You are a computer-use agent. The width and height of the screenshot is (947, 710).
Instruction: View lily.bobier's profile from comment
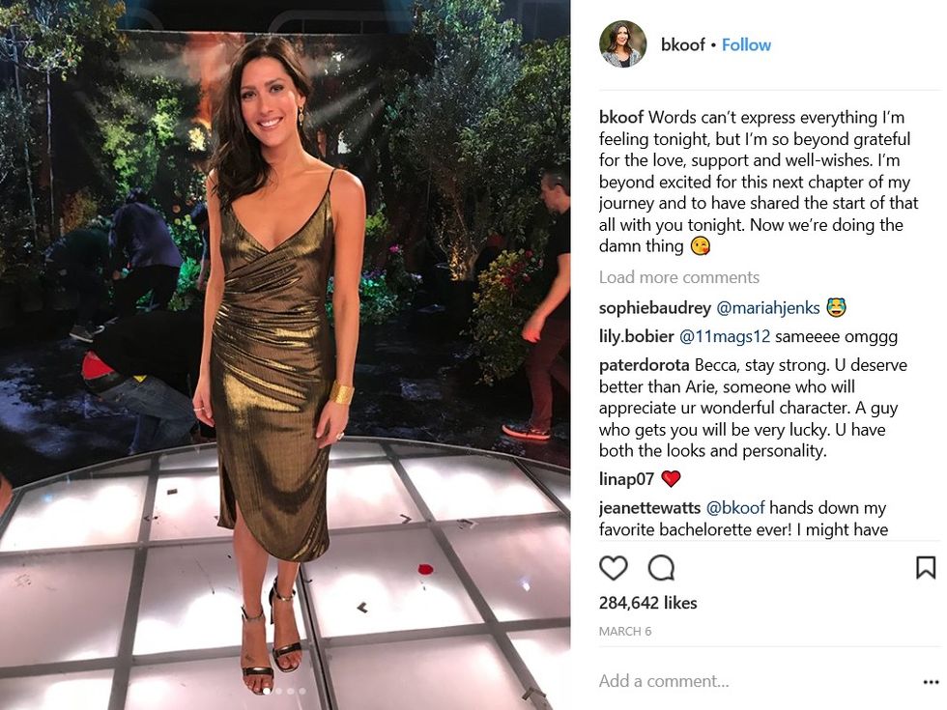point(636,336)
